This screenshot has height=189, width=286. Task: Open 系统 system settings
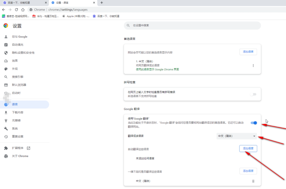pos(15,128)
